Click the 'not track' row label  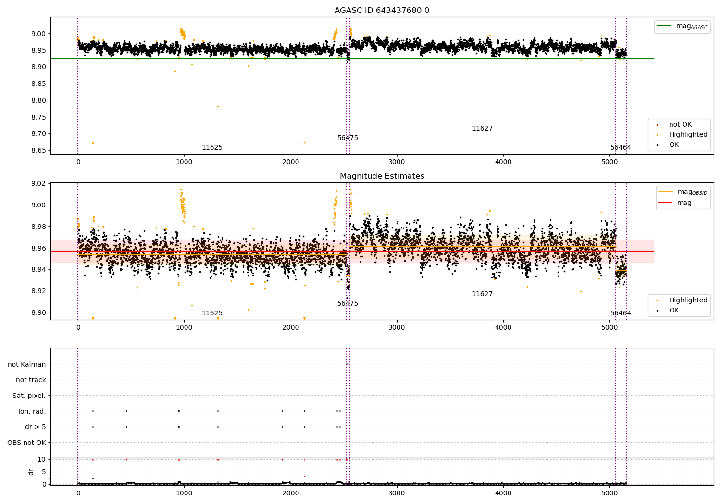click(x=31, y=380)
